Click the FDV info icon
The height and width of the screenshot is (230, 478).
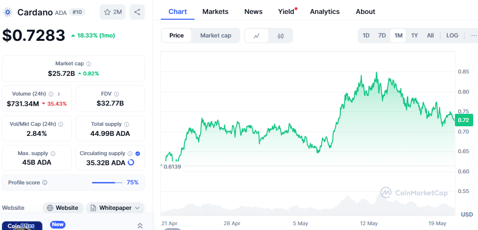click(x=116, y=94)
